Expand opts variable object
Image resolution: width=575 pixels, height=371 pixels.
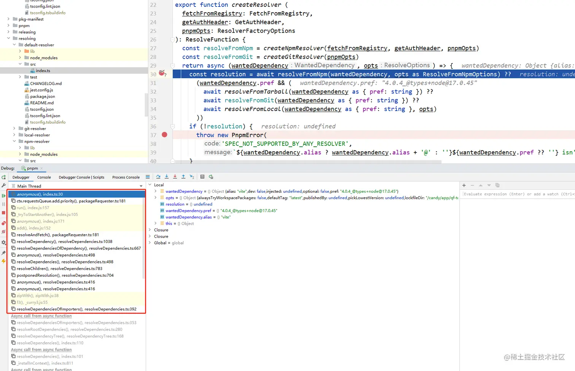(x=156, y=198)
